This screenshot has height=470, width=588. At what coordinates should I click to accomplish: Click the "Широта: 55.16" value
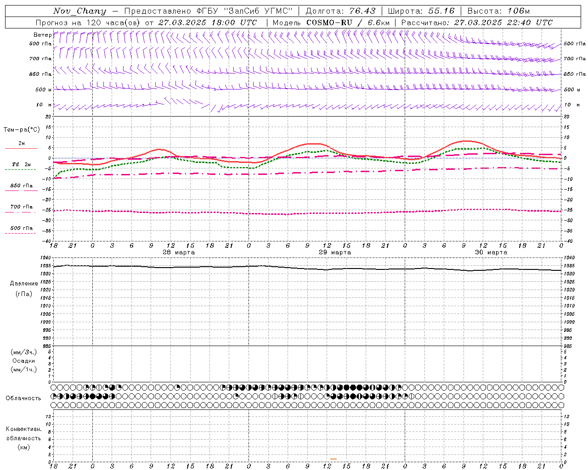tap(421, 11)
